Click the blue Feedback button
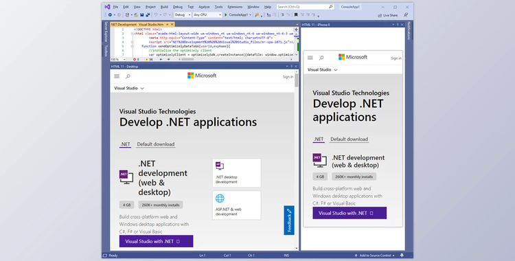The width and height of the screenshot is (515, 261). [x=289, y=220]
